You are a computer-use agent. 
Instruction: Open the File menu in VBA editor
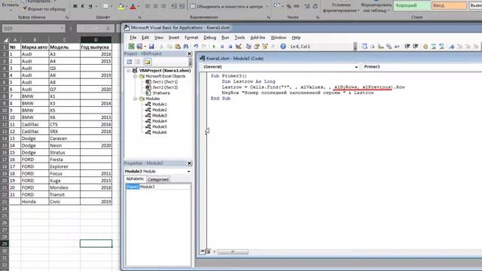pyautogui.click(x=133, y=38)
